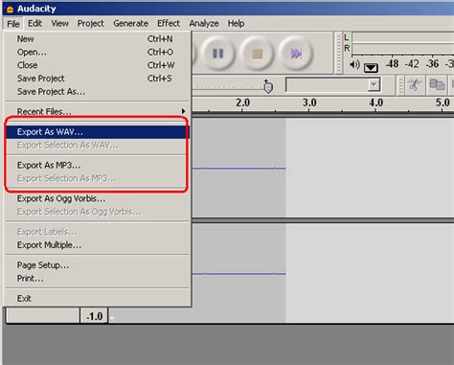
Task: Choose Open... from the File menu
Action: click(98, 52)
